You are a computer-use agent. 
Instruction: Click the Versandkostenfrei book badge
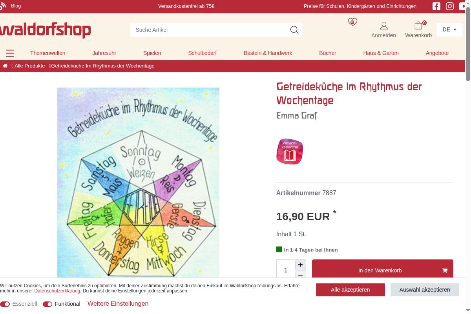coord(290,151)
